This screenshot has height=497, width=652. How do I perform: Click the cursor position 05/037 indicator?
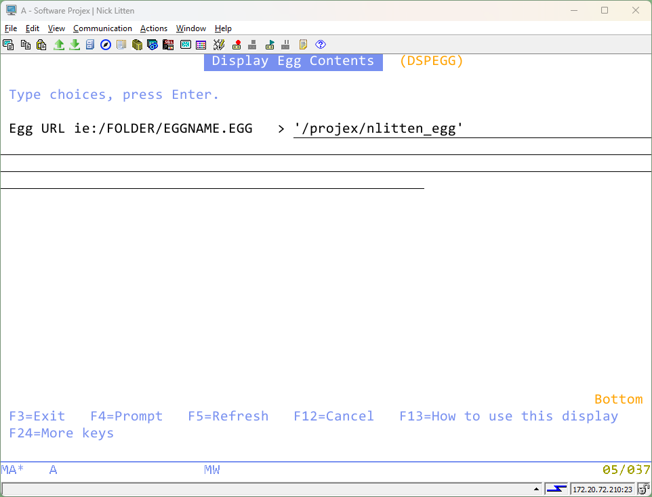point(626,469)
